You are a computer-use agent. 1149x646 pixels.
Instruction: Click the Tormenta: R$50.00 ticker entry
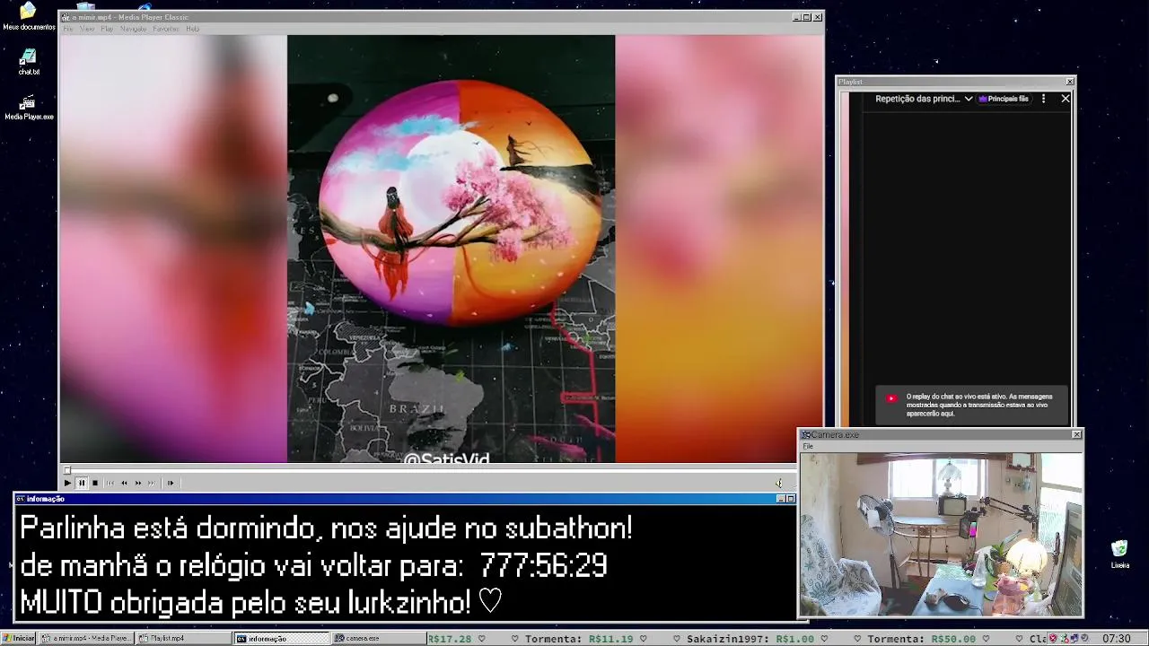point(921,639)
